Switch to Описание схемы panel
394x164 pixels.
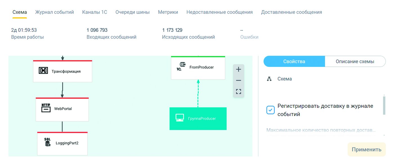tap(355, 61)
